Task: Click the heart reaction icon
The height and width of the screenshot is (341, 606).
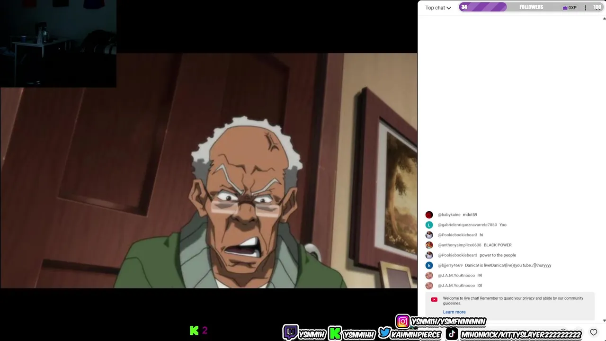Action: [594, 332]
